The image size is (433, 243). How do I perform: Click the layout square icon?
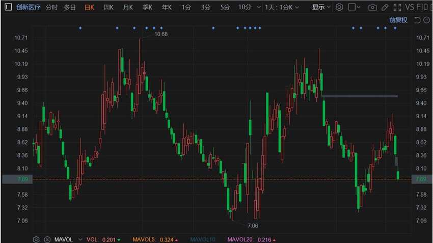[352, 7]
